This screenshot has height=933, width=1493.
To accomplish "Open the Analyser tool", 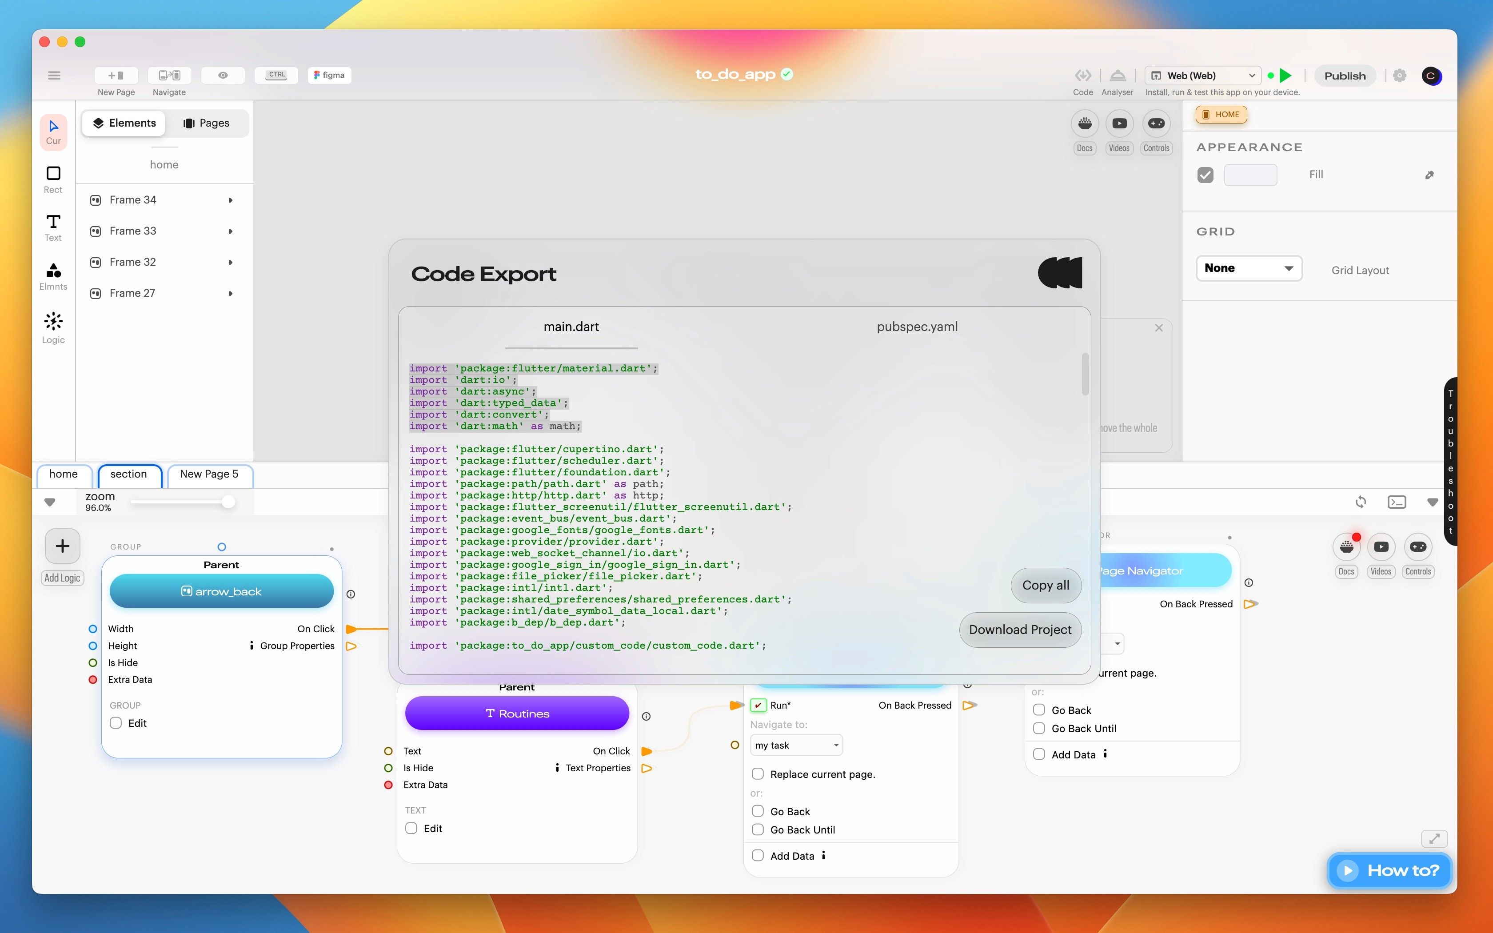I will click(1117, 75).
